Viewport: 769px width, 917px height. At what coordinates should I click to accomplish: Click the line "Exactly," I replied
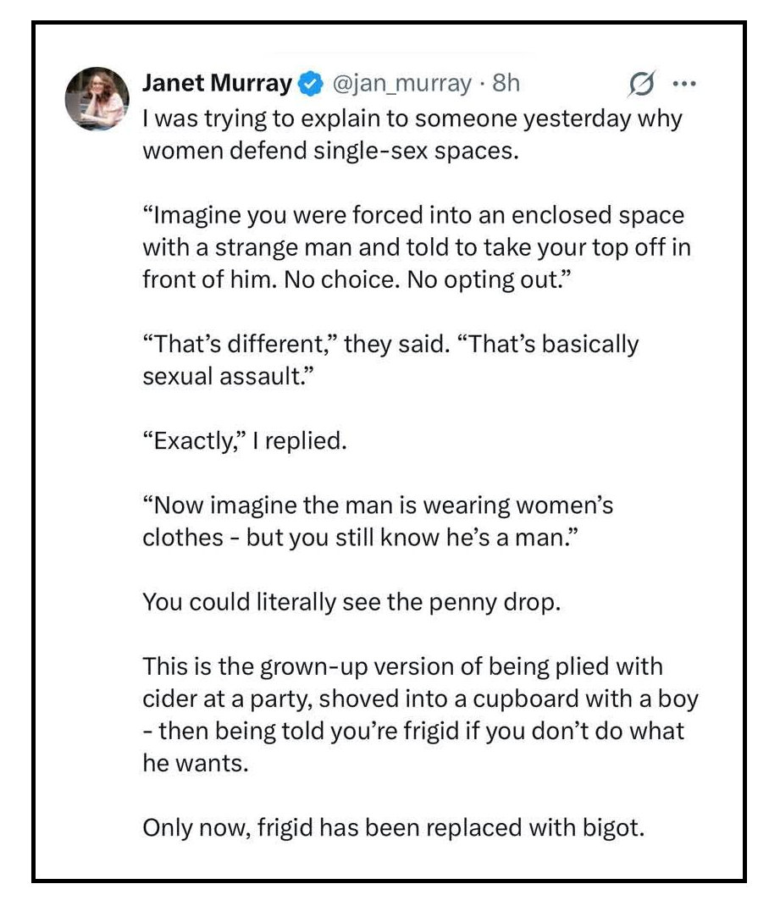click(245, 441)
